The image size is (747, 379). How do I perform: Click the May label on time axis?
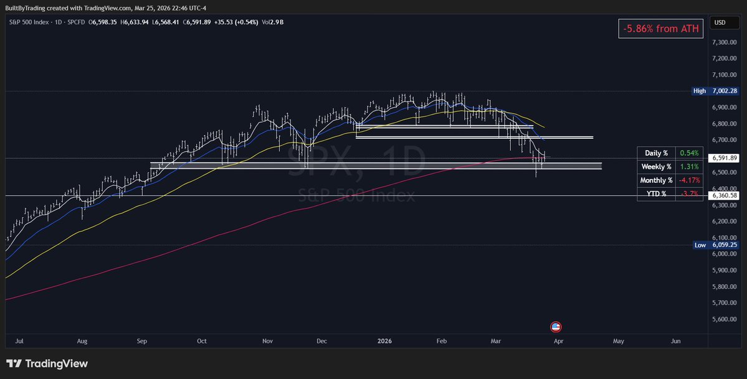point(619,342)
